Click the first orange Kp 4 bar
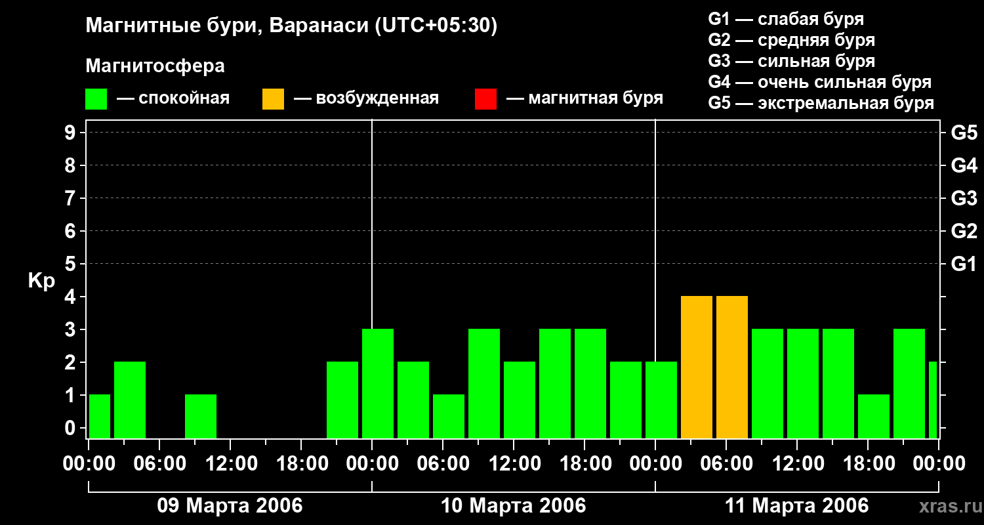This screenshot has height=525, width=984. click(696, 367)
